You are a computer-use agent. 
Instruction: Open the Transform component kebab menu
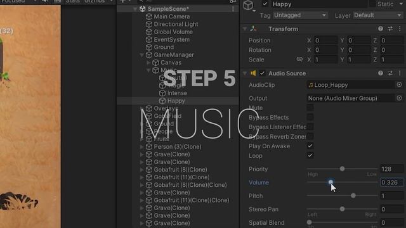[400, 28]
